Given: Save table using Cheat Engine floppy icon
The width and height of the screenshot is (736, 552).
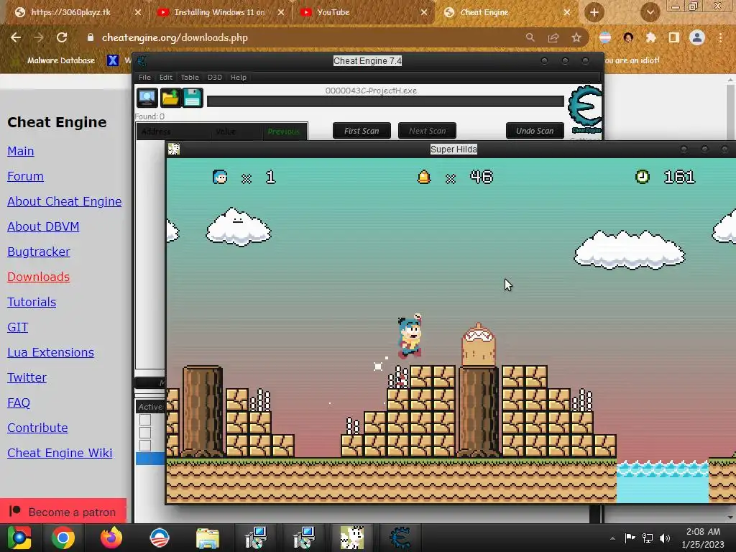Looking at the screenshot, I should (x=193, y=98).
